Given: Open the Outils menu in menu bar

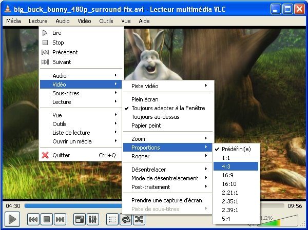Looking at the screenshot, I should pyautogui.click(x=106, y=21).
